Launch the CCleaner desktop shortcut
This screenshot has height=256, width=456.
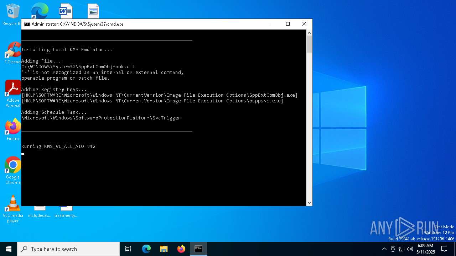13,53
